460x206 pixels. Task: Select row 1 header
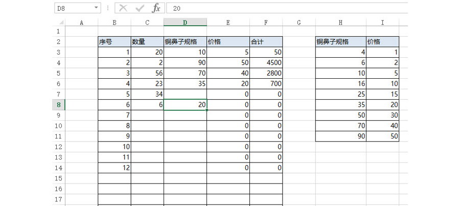[58, 31]
